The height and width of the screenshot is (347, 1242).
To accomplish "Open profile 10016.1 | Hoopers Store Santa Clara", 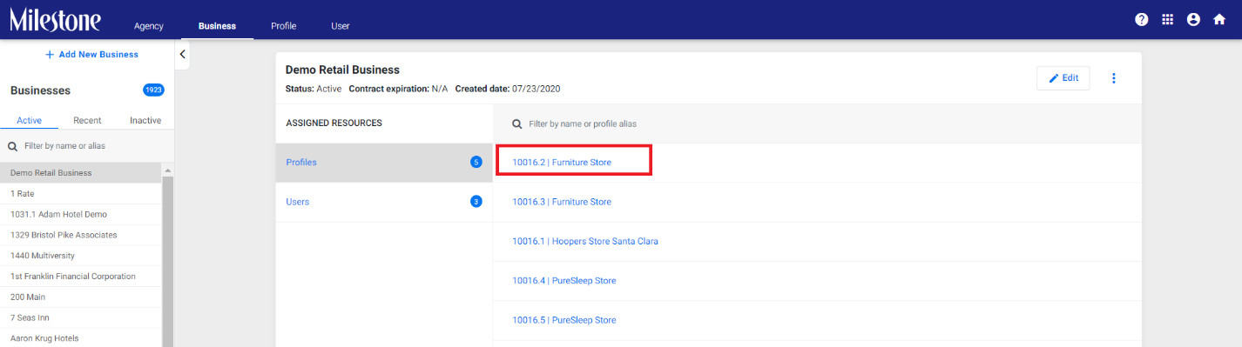I will (x=585, y=241).
